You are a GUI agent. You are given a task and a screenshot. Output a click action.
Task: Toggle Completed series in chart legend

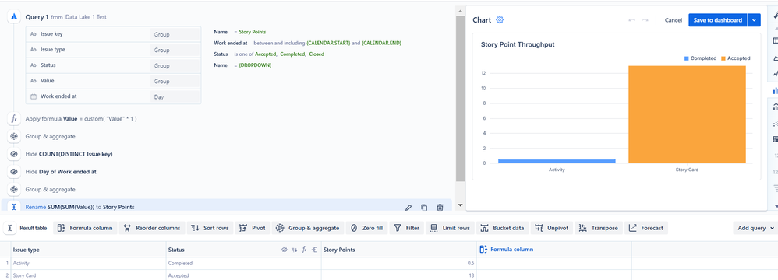pyautogui.click(x=701, y=58)
